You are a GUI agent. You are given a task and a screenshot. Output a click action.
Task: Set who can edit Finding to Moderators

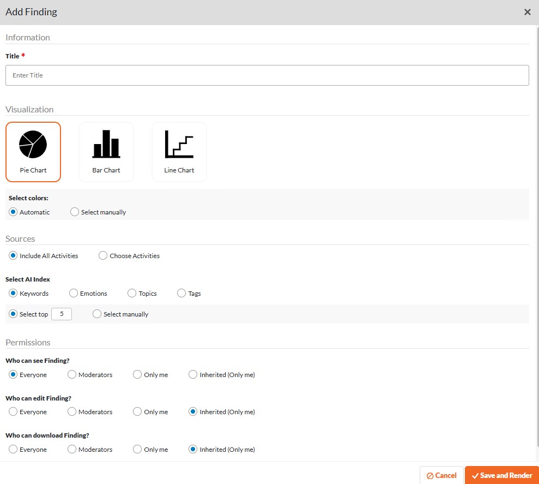(72, 411)
